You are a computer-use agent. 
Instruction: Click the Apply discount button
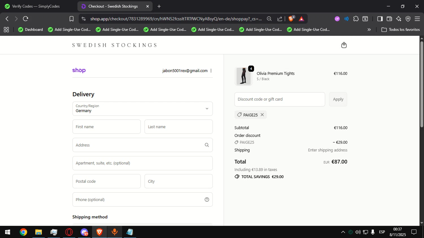[x=338, y=99]
